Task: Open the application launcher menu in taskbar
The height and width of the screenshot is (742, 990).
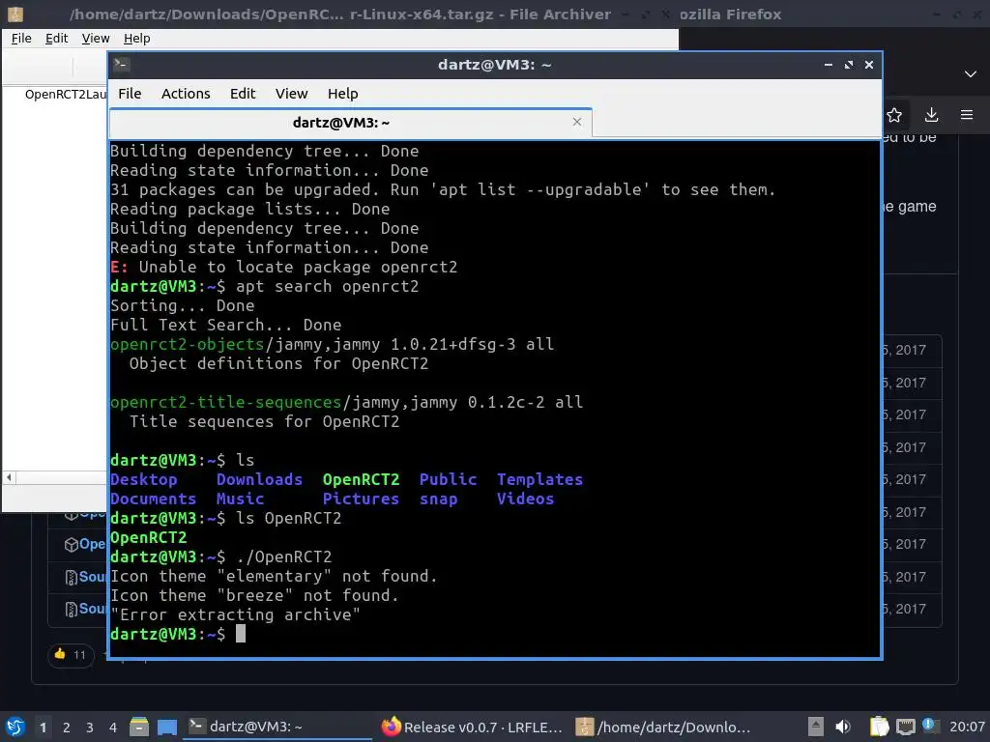Action: (x=15, y=727)
